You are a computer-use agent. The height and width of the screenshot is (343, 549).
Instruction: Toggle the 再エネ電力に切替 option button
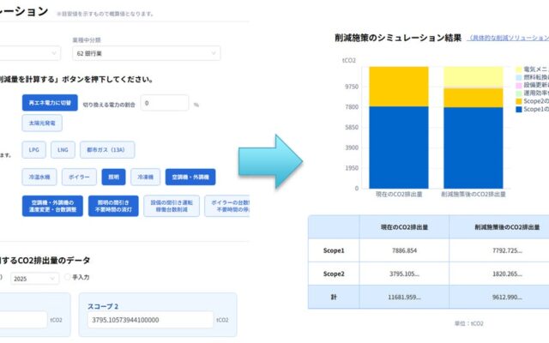[x=50, y=103]
